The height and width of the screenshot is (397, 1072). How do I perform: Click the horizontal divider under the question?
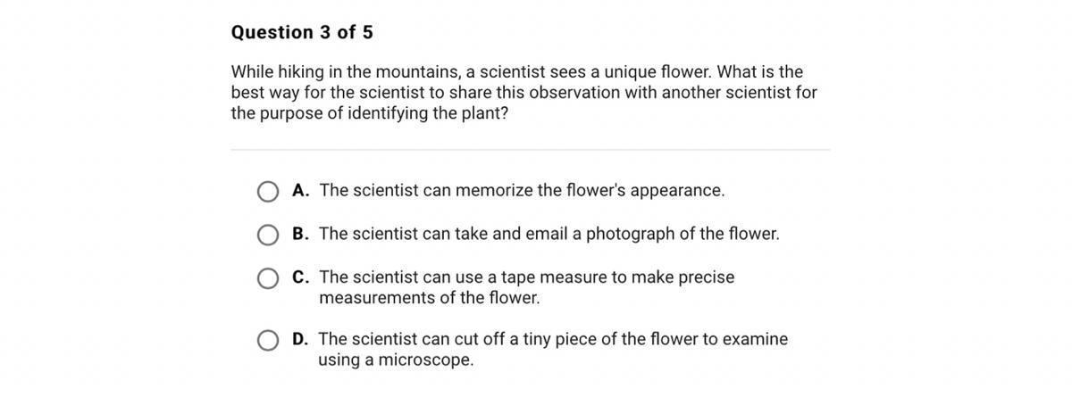(x=531, y=150)
